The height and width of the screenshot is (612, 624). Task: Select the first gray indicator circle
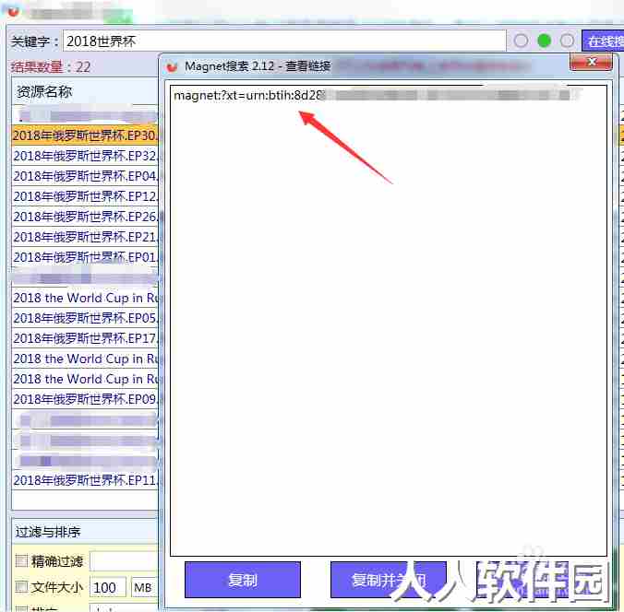pos(521,41)
